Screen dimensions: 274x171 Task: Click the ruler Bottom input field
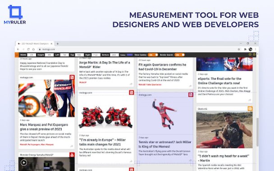tap(114, 55)
